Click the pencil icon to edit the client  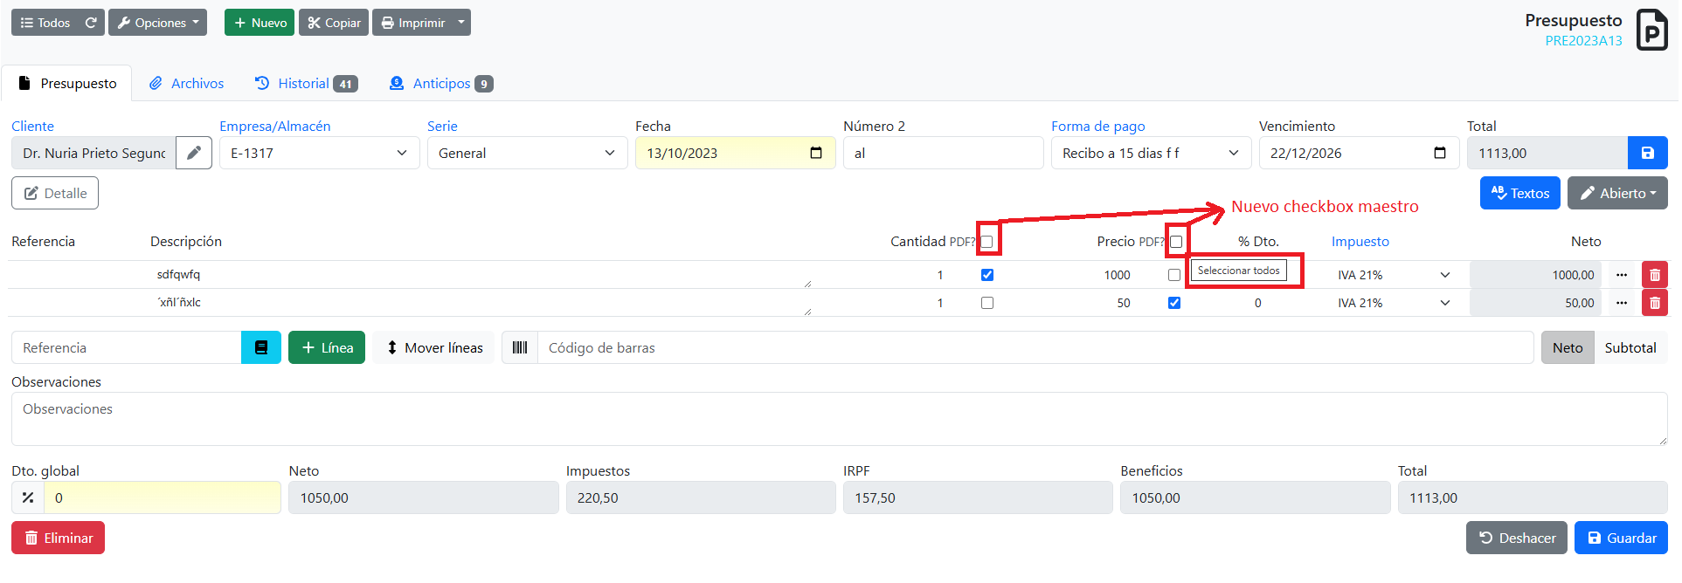click(194, 153)
